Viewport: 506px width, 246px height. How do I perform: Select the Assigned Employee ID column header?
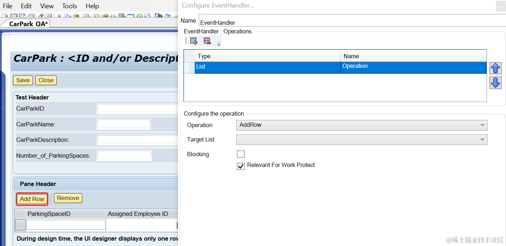[x=142, y=214]
